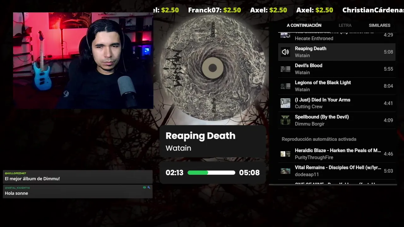Click the webcam video overlay
The width and height of the screenshot is (404, 227).
click(83, 61)
